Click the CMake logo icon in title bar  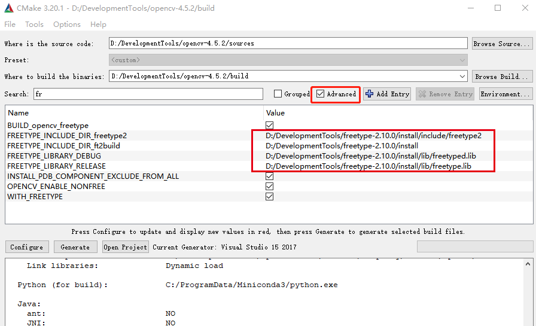[x=9, y=8]
